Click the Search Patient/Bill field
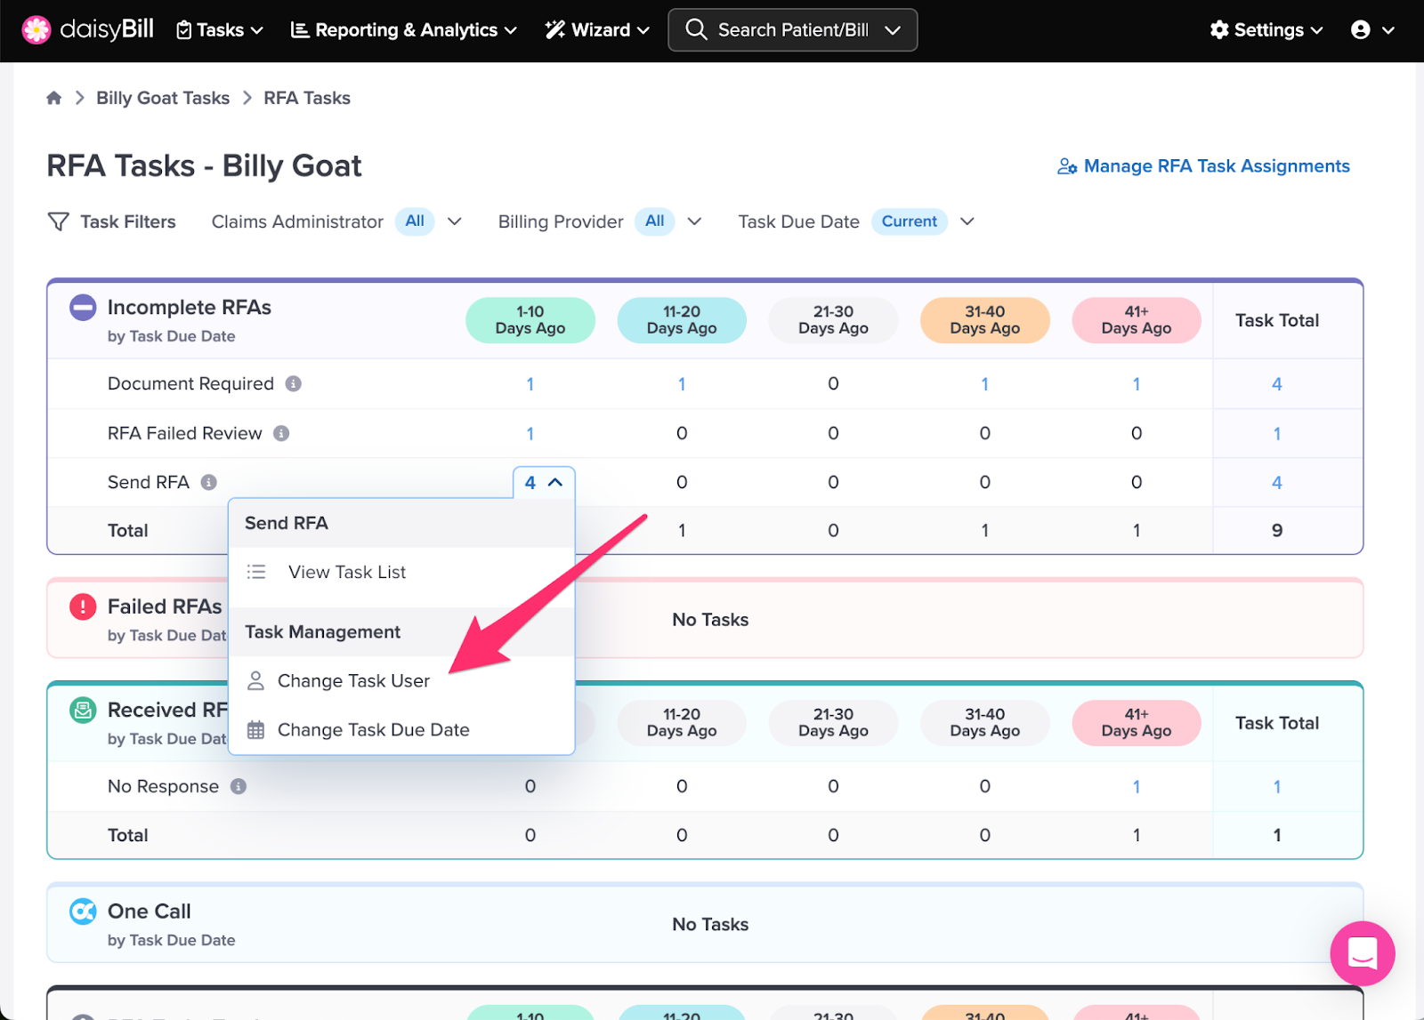1424x1020 pixels. (792, 30)
